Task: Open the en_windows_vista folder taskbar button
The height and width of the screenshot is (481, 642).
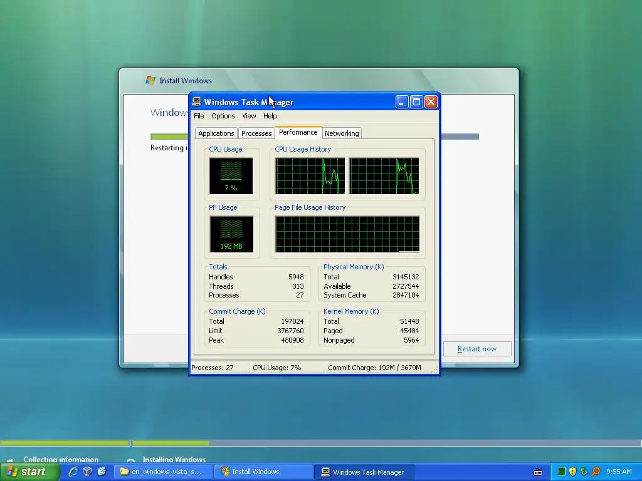Action: coord(163,472)
